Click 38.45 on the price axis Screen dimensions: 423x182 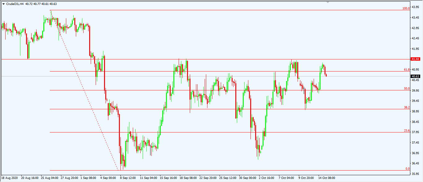416,122
